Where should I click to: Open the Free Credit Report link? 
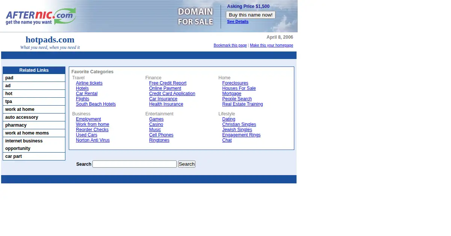pos(168,83)
